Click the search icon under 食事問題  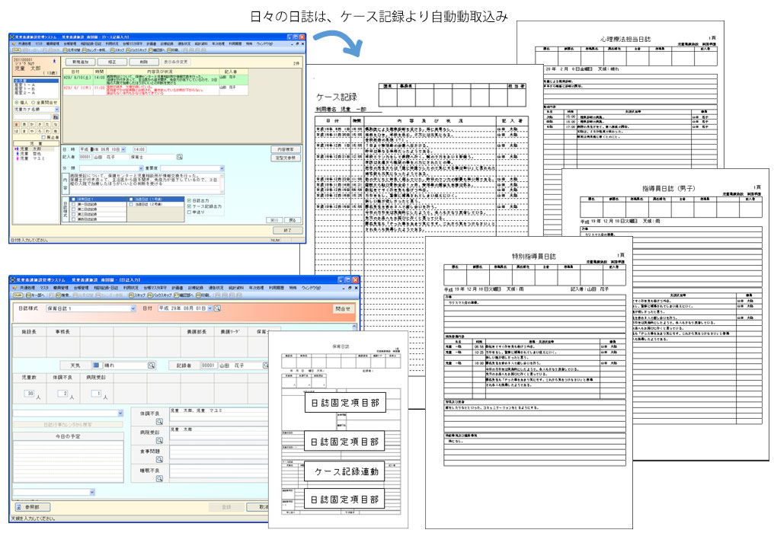click(159, 458)
